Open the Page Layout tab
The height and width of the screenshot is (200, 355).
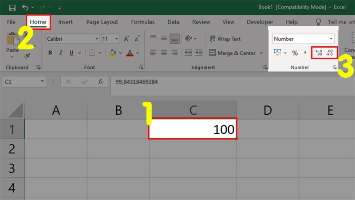[102, 22]
